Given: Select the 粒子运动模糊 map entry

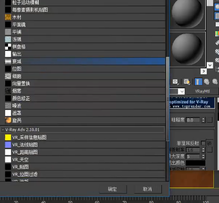Looking at the screenshot, I should tap(85, 3).
